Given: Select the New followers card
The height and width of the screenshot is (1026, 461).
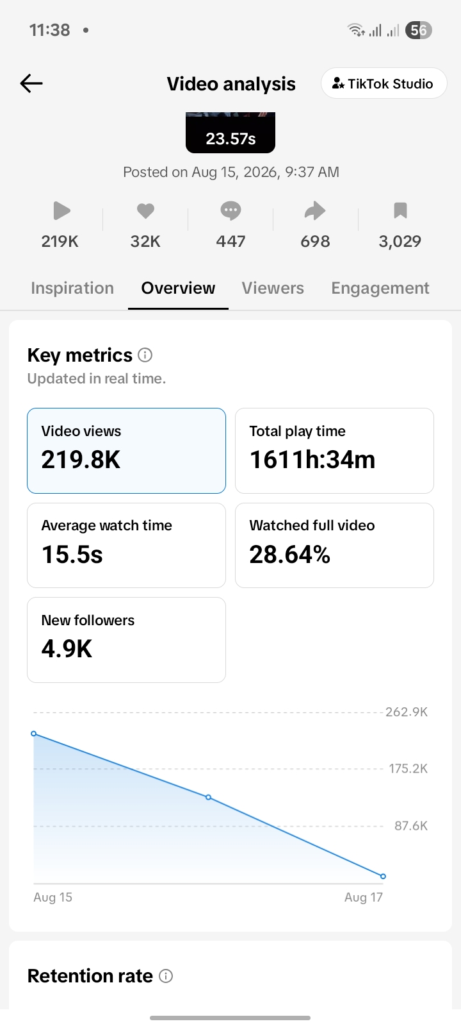Looking at the screenshot, I should [127, 640].
